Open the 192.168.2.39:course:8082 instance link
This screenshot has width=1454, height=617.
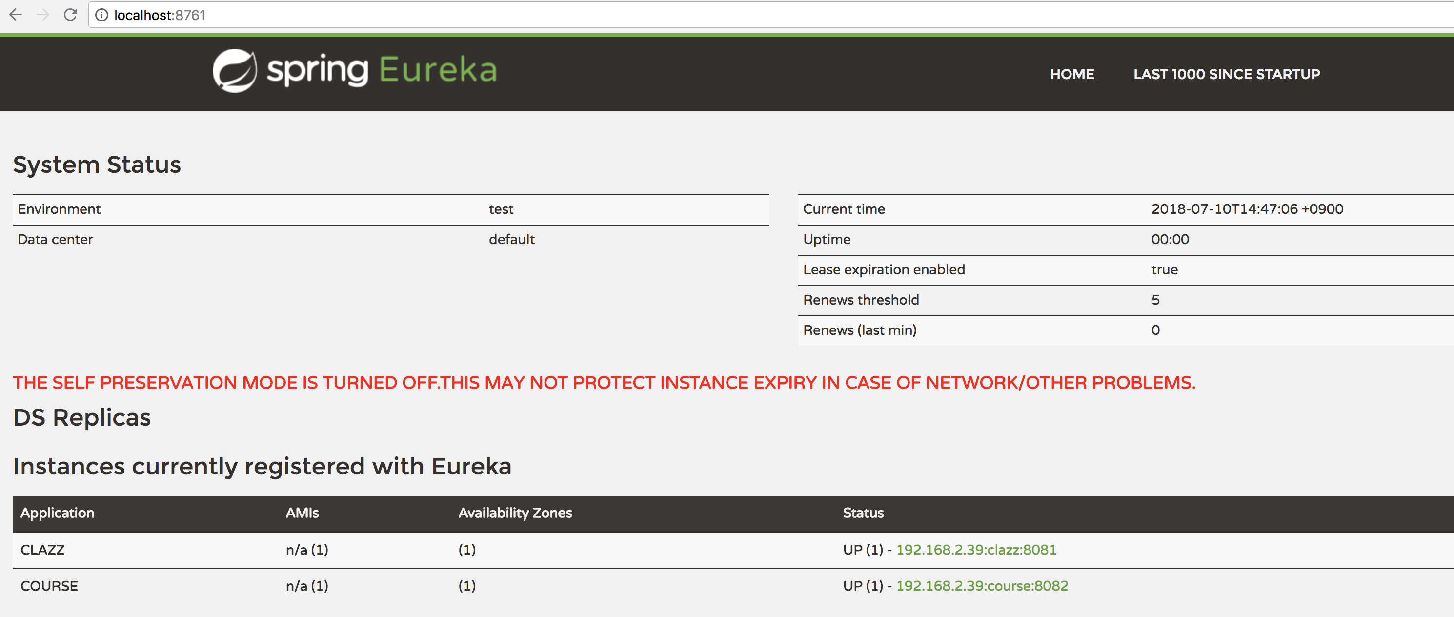pos(982,585)
